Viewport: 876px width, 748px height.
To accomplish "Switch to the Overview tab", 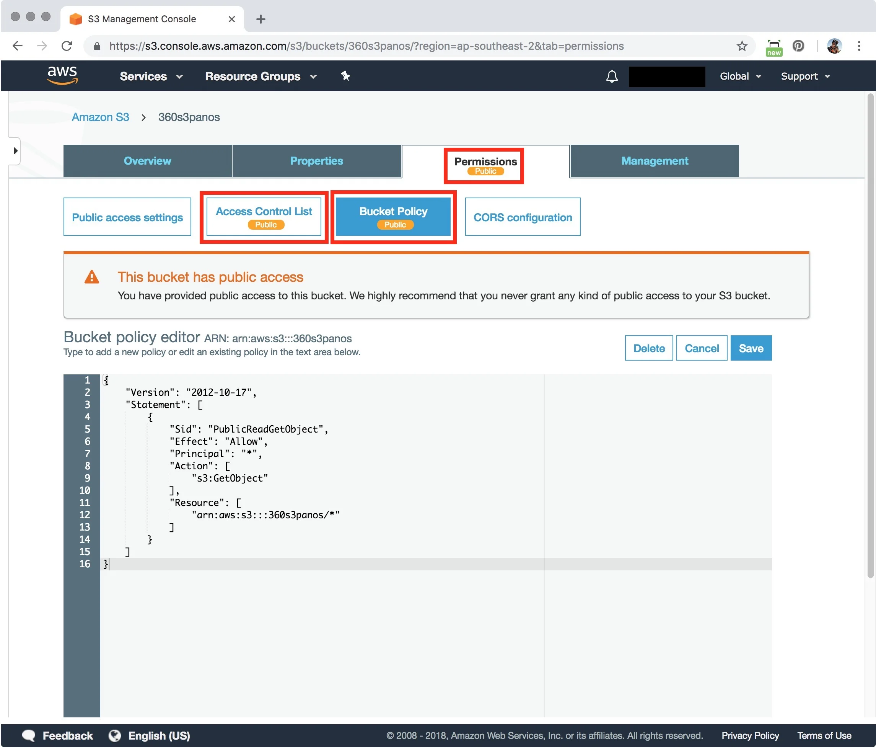I will coord(148,161).
